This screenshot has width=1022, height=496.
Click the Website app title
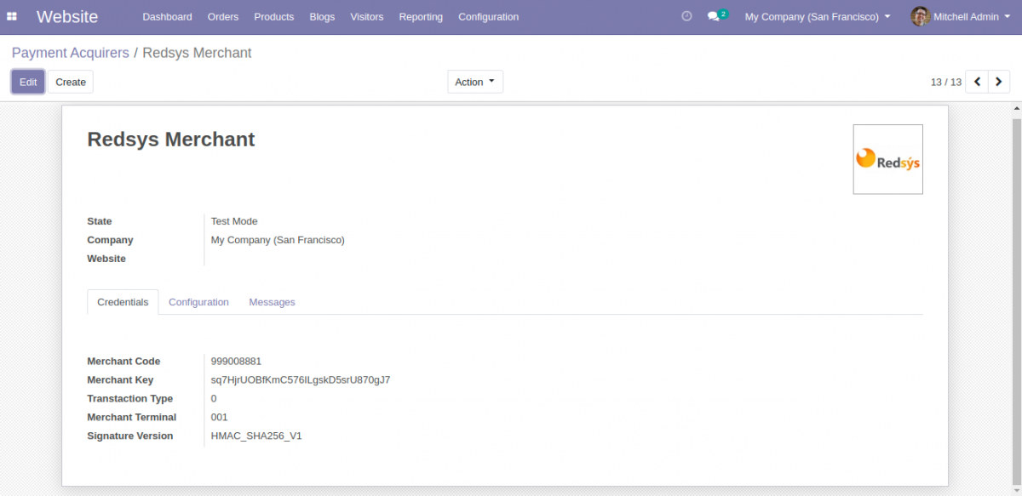[x=67, y=16]
